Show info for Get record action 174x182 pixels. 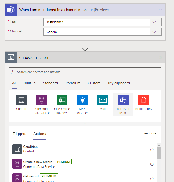tap(152, 179)
